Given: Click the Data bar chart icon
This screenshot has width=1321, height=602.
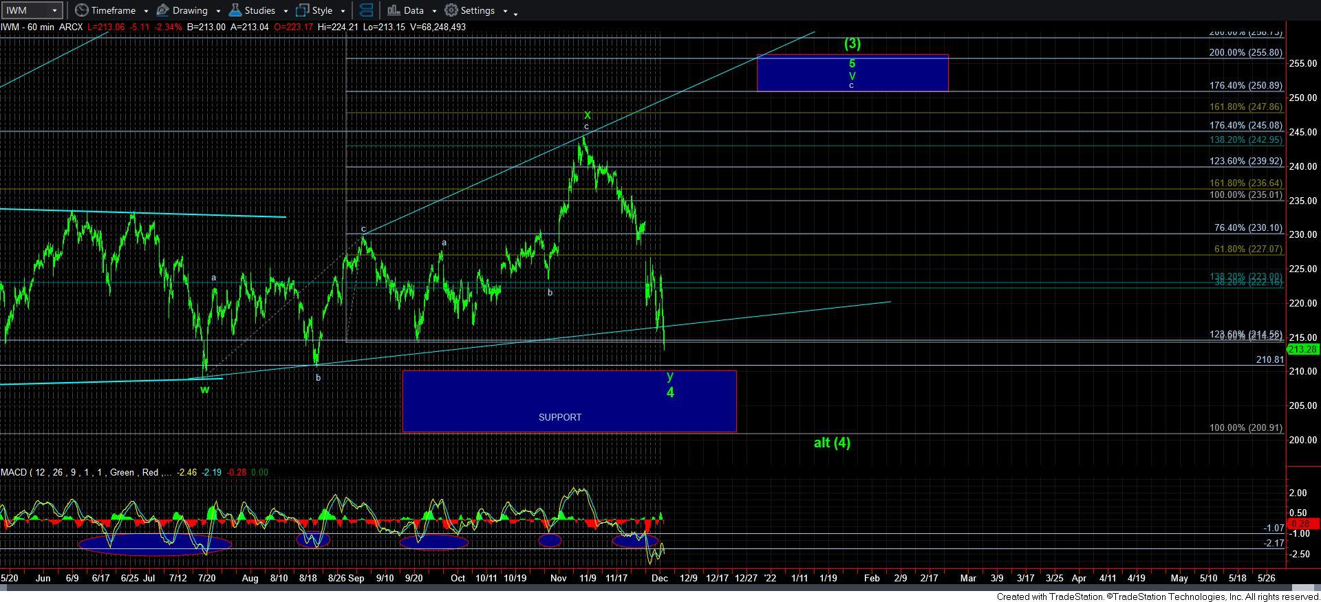Looking at the screenshot, I should pyautogui.click(x=393, y=10).
